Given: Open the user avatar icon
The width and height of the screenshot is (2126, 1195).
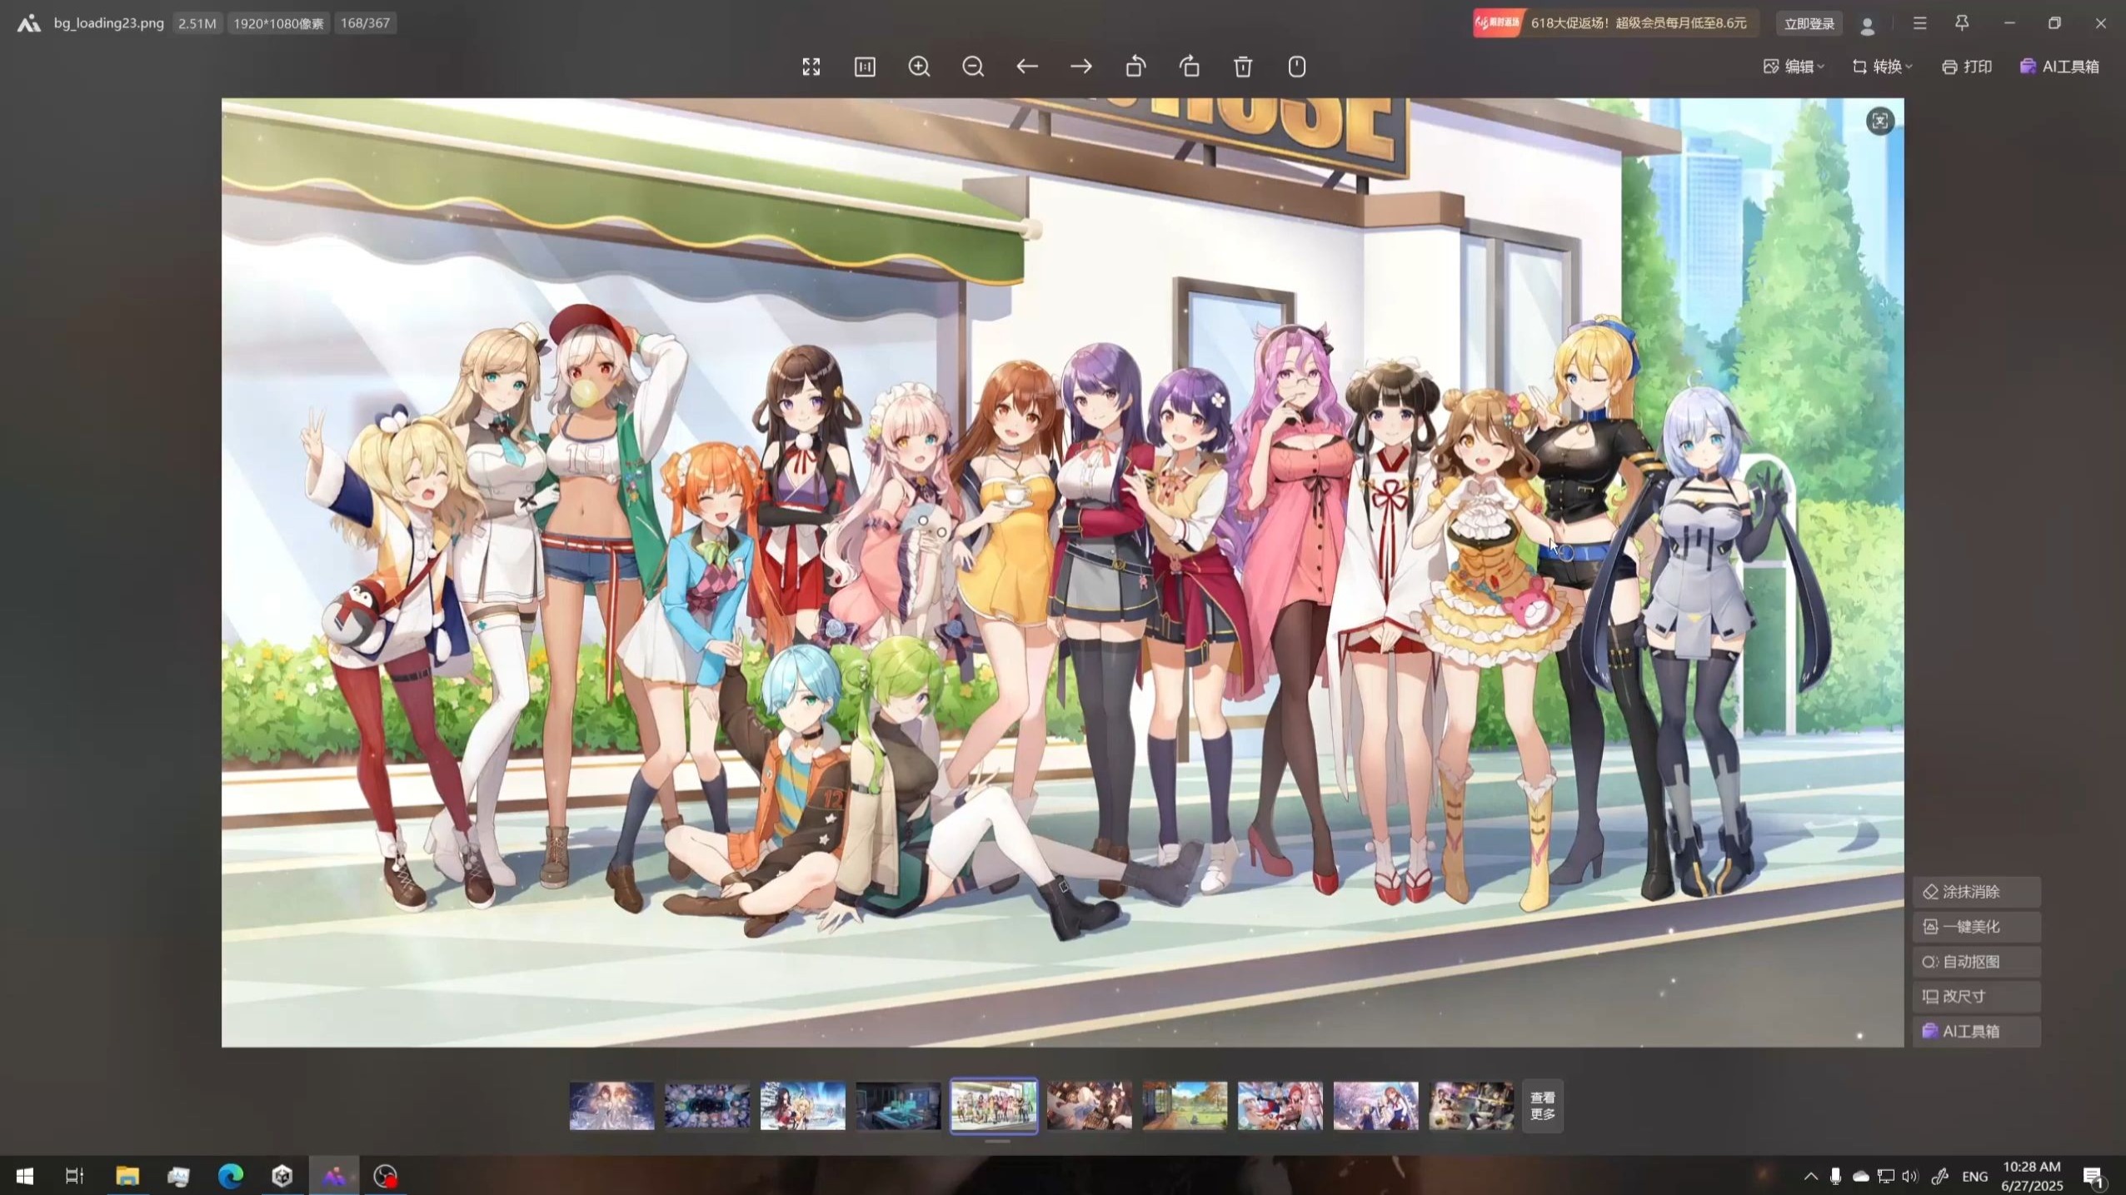Looking at the screenshot, I should pos(1867,24).
